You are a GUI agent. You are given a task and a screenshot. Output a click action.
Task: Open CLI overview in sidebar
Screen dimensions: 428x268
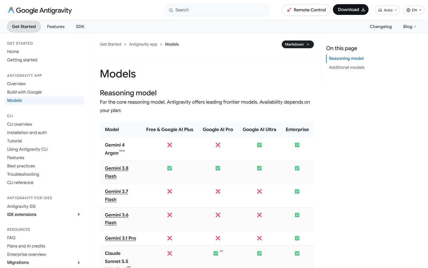coord(20,124)
